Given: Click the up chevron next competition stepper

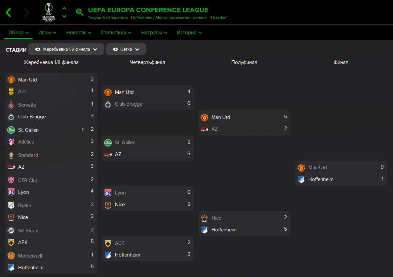Looking at the screenshot, I should pos(64,8).
